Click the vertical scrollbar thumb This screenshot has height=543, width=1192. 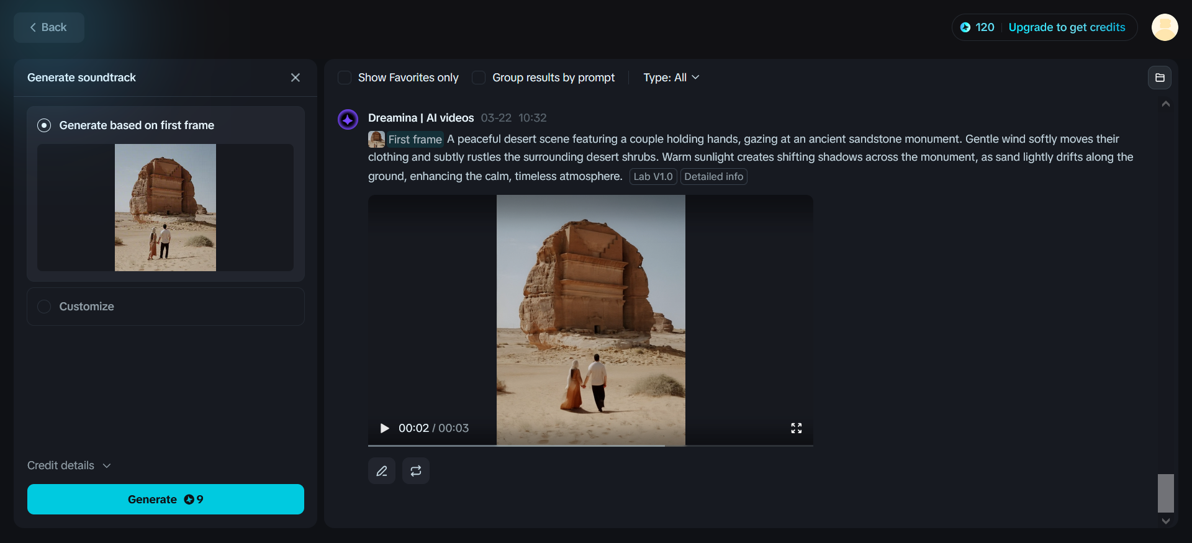(x=1166, y=493)
